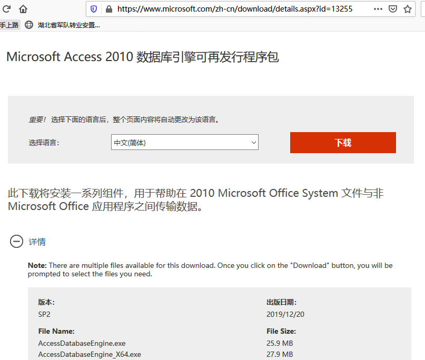Click the AccessDatabaseEngine_X64.exe file name
This screenshot has width=425, height=360.
coord(90,354)
